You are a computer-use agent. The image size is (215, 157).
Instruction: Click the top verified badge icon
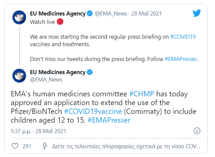point(90,13)
